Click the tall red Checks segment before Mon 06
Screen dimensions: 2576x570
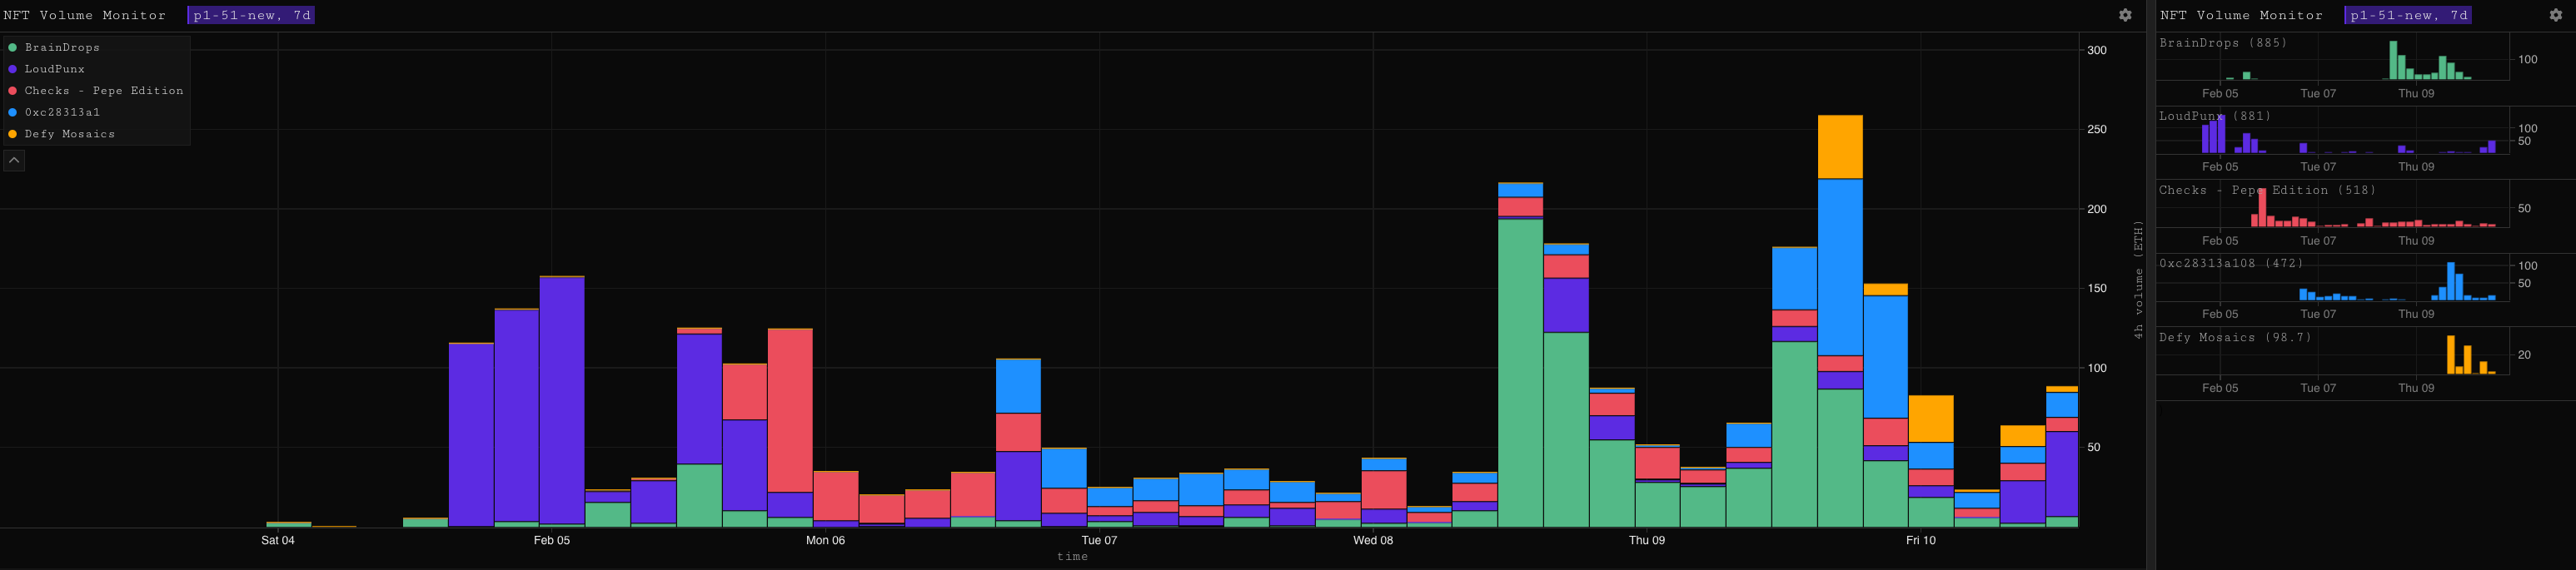click(x=790, y=410)
